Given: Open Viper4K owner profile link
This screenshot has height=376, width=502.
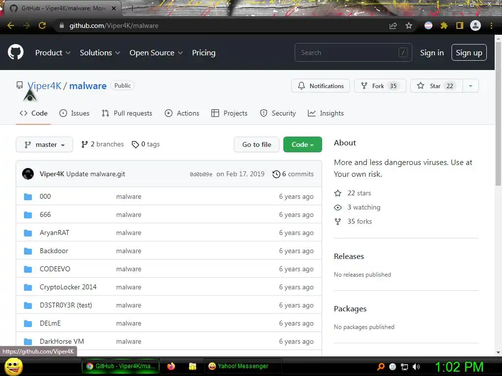Looking at the screenshot, I should (x=44, y=86).
